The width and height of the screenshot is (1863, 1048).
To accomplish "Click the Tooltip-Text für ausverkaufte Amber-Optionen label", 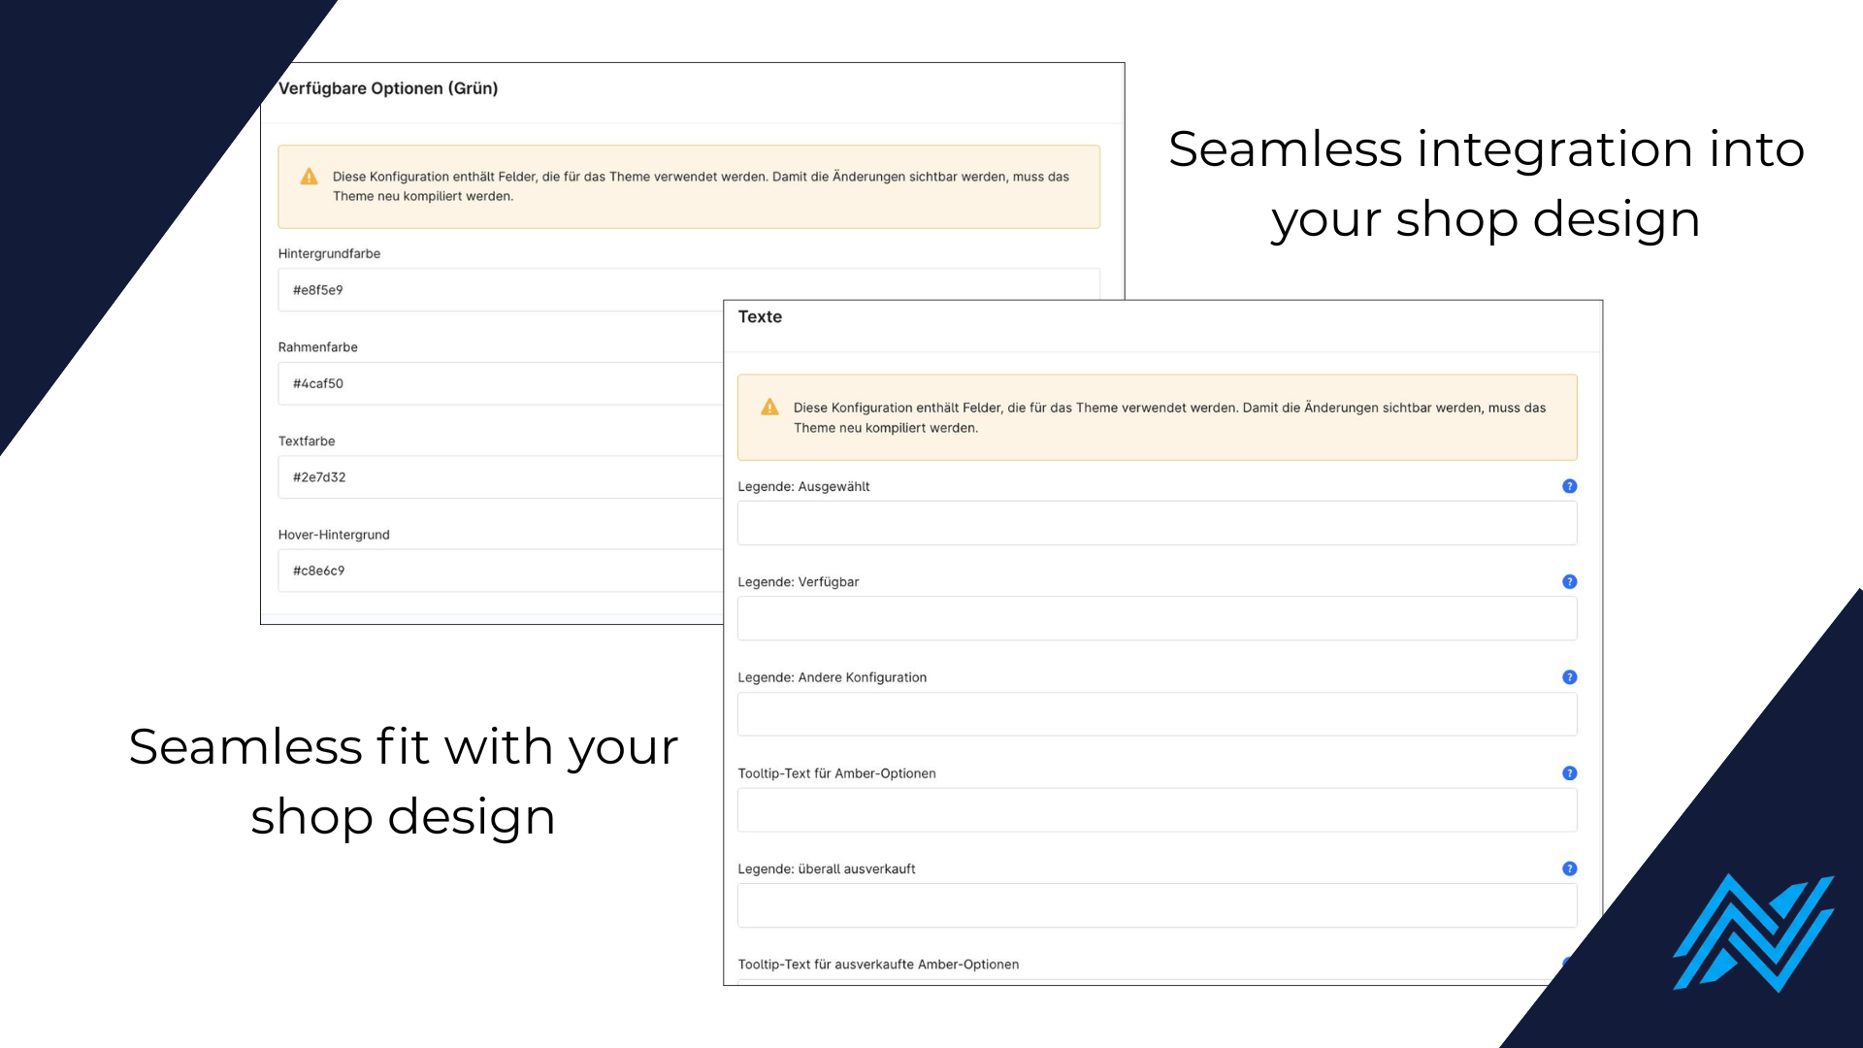I will point(878,965).
